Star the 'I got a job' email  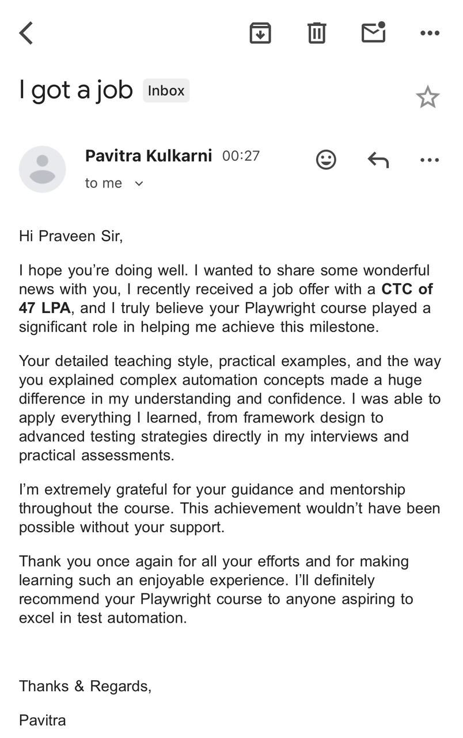coord(427,97)
